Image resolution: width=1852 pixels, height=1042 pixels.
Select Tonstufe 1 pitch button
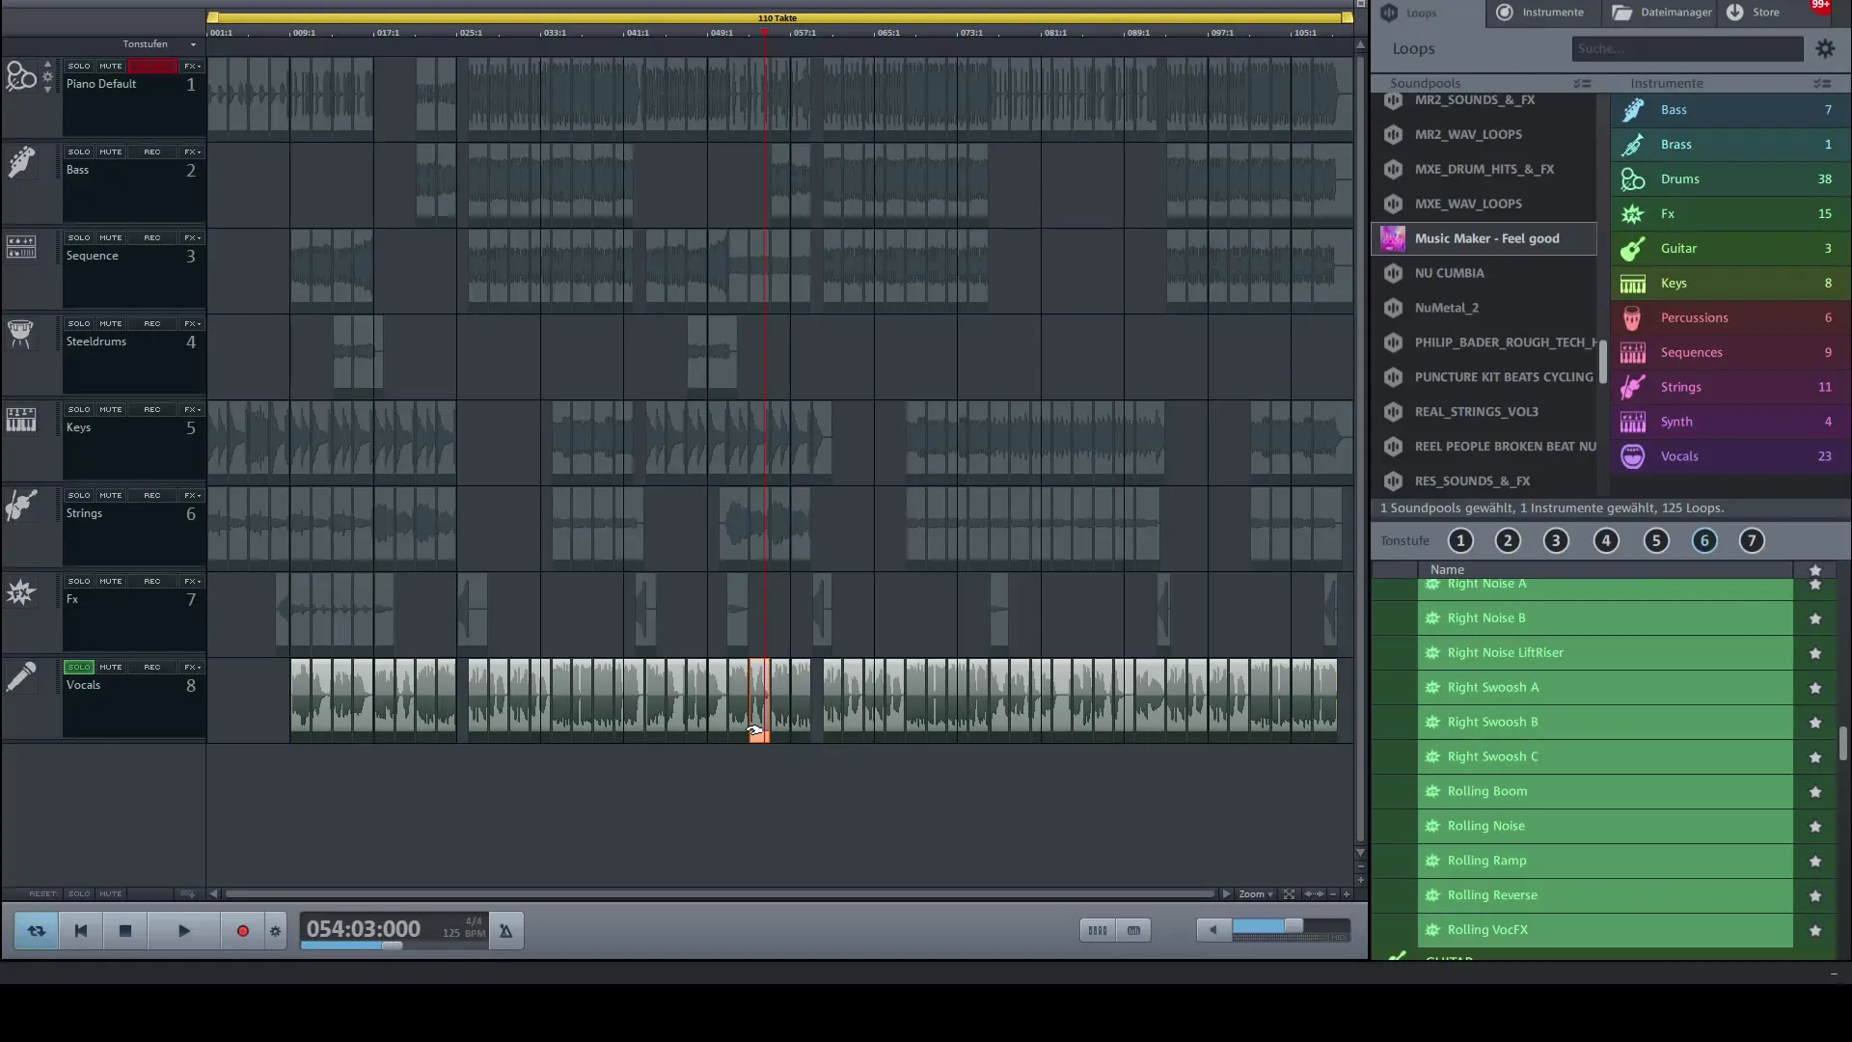1460,541
